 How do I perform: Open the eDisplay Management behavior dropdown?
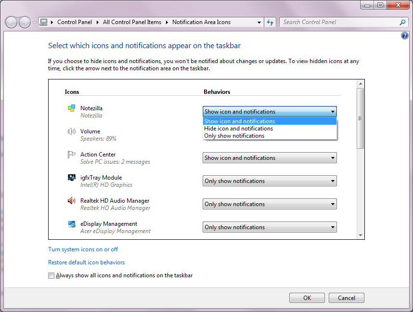[x=270, y=227]
